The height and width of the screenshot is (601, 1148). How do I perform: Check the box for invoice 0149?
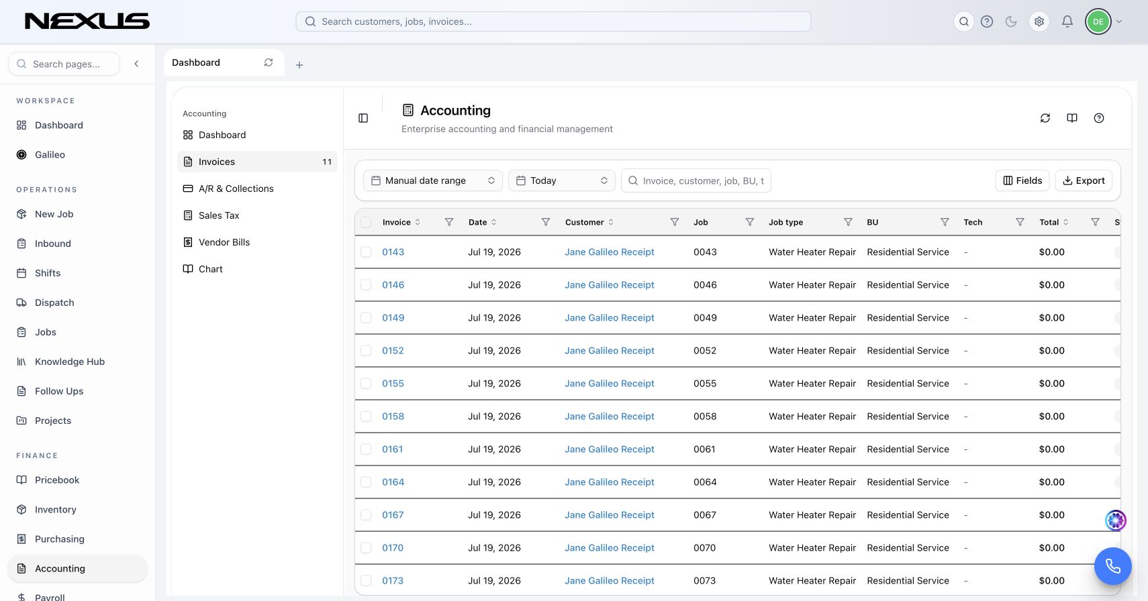[366, 318]
